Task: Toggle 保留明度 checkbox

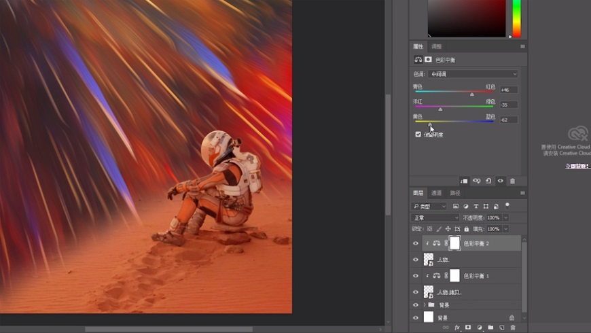Action: (x=418, y=135)
